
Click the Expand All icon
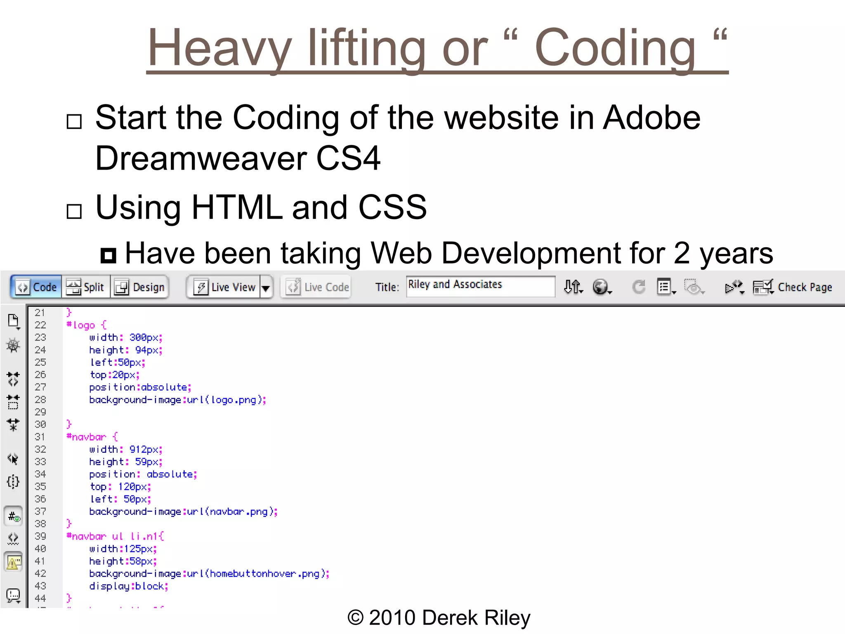(x=13, y=425)
